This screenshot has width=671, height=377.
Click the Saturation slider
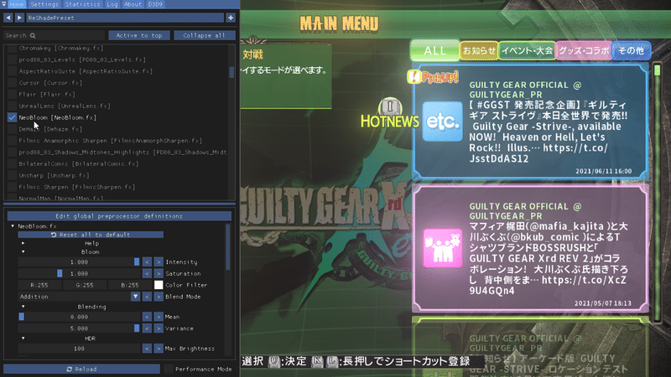click(79, 274)
